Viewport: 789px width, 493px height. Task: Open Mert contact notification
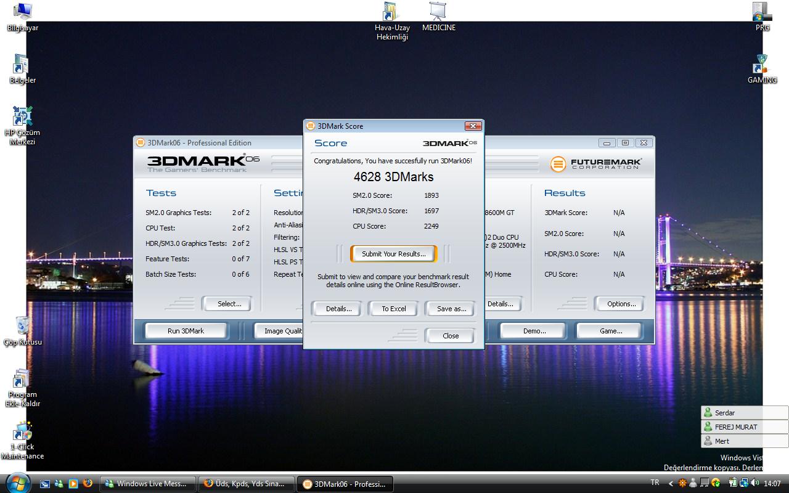pos(745,441)
